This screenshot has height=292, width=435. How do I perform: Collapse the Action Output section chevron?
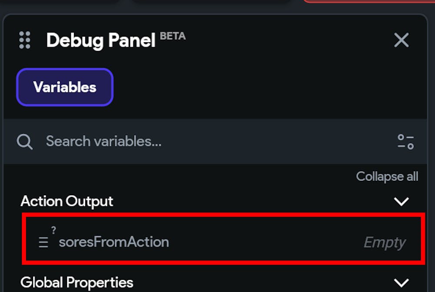click(401, 201)
